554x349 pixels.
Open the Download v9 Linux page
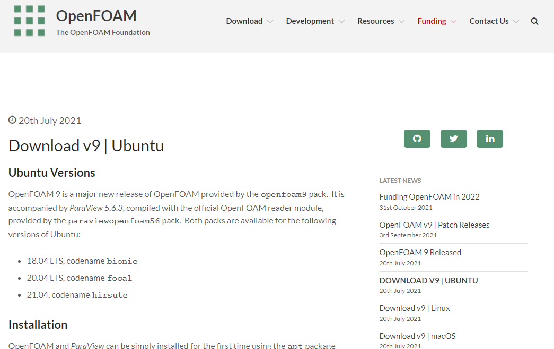tap(414, 308)
